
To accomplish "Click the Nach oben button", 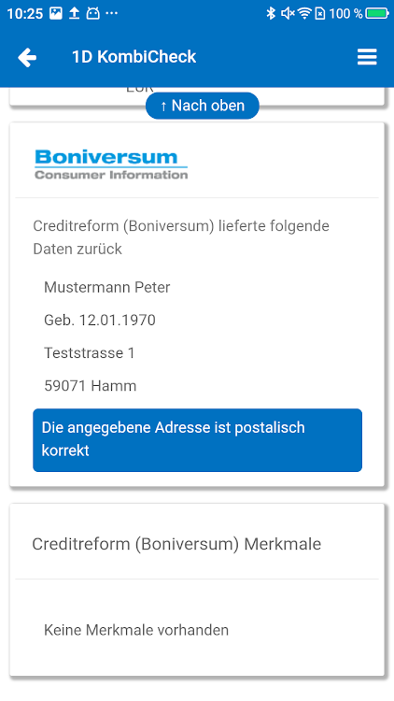I will click(203, 106).
